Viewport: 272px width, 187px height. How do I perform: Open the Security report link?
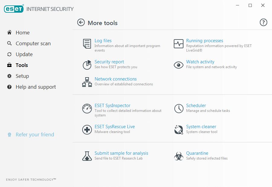pos(109,62)
